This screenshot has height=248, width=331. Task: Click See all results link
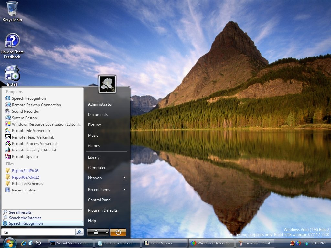click(20, 212)
